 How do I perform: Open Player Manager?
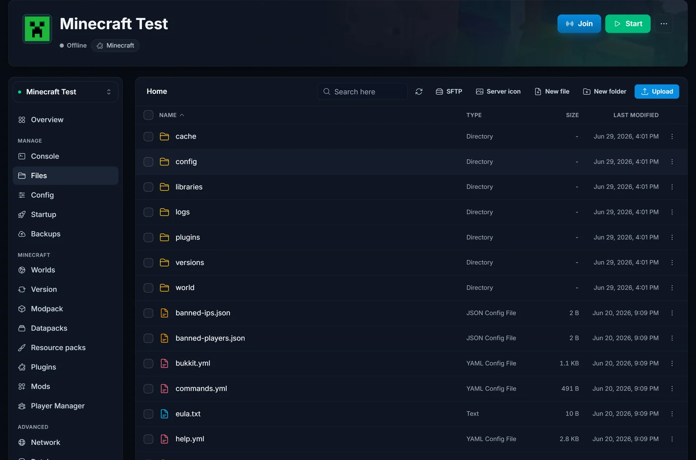click(x=65, y=406)
